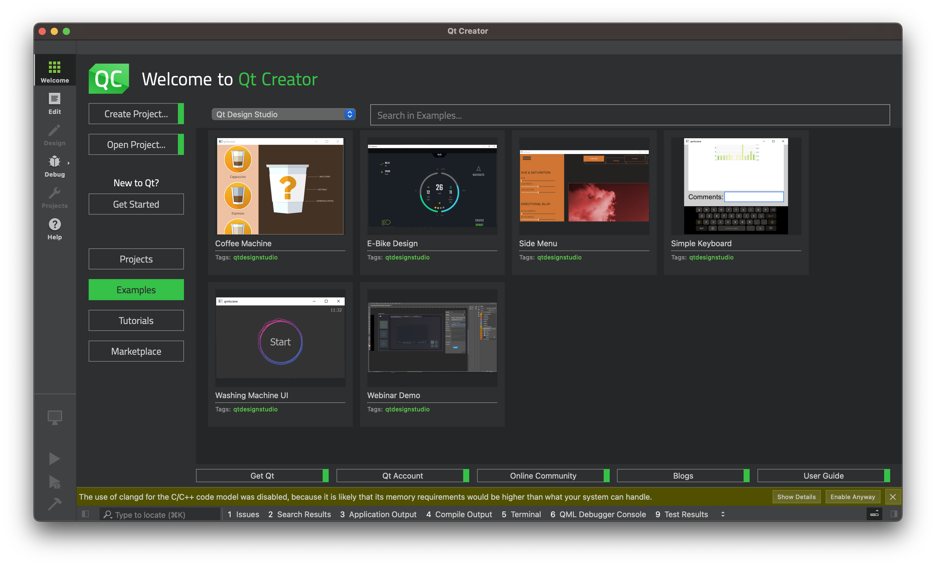Open the Tutorials tab
Viewport: 936px width, 566px height.
[x=136, y=320]
